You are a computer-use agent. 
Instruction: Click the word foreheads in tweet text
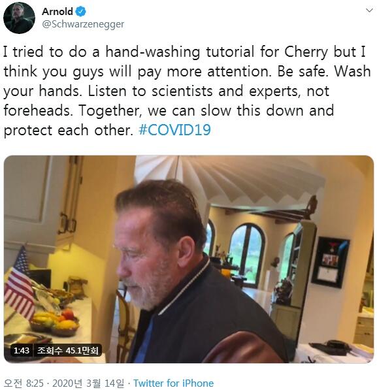click(x=38, y=110)
